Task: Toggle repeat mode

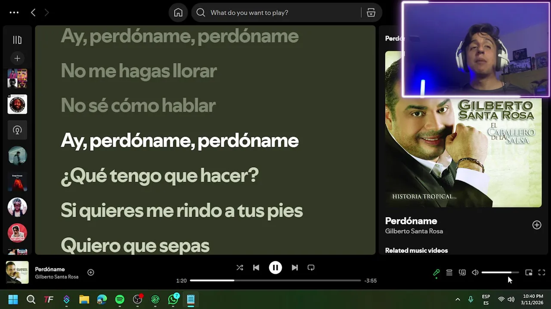Action: (x=311, y=268)
